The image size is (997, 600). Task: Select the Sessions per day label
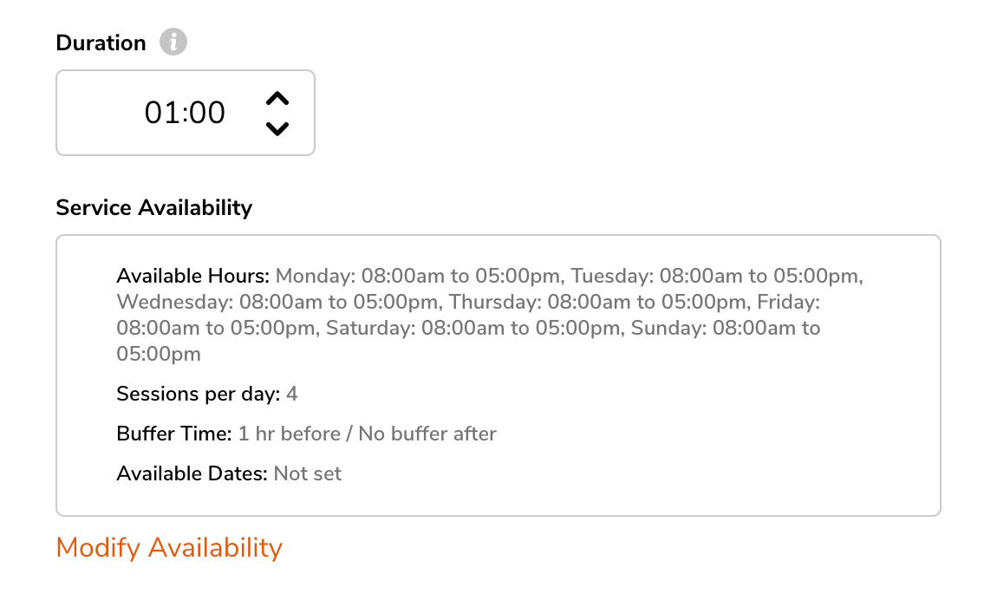[199, 394]
